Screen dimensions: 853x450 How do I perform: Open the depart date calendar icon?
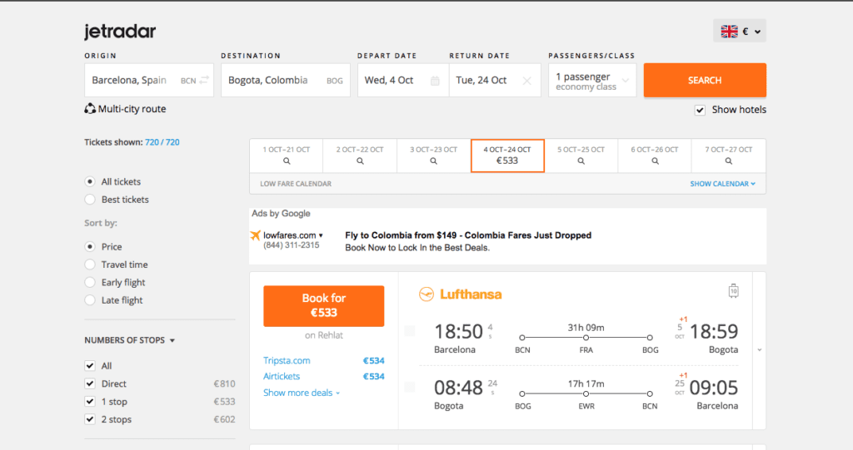click(435, 81)
